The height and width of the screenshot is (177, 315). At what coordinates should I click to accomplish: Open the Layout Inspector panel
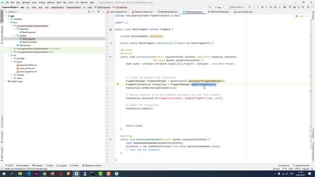[301, 166]
